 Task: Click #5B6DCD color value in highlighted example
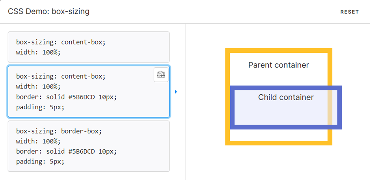tap(82, 97)
